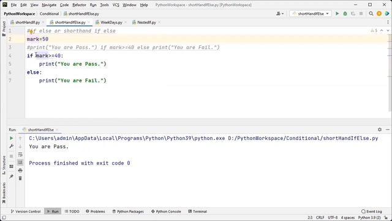Open the Refactor menu
392x221 pixels.
coord(79,5)
